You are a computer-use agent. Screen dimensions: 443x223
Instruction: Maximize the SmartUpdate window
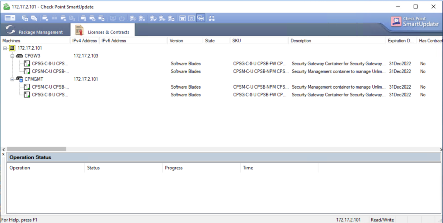(416, 7)
